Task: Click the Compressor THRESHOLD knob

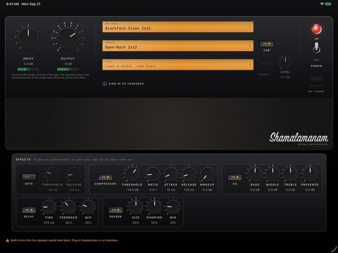Action: tap(132, 174)
